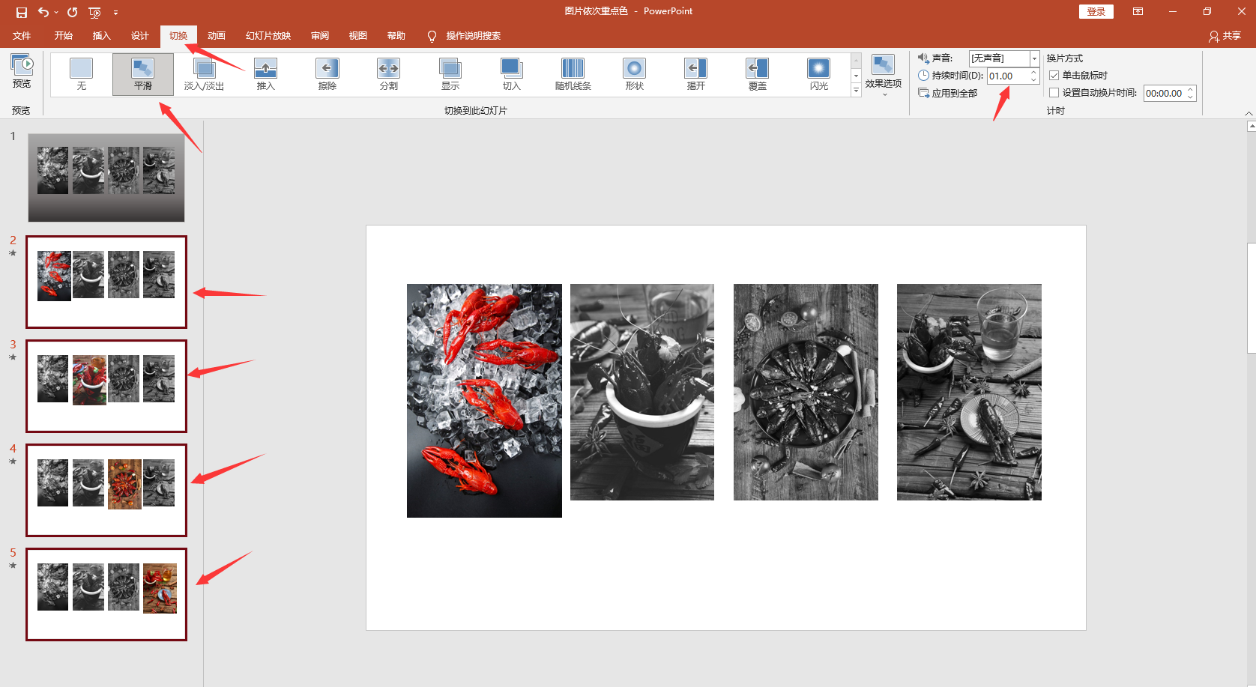This screenshot has width=1256, height=687.
Task: Click the 预览 preview transition icon
Action: (22, 71)
